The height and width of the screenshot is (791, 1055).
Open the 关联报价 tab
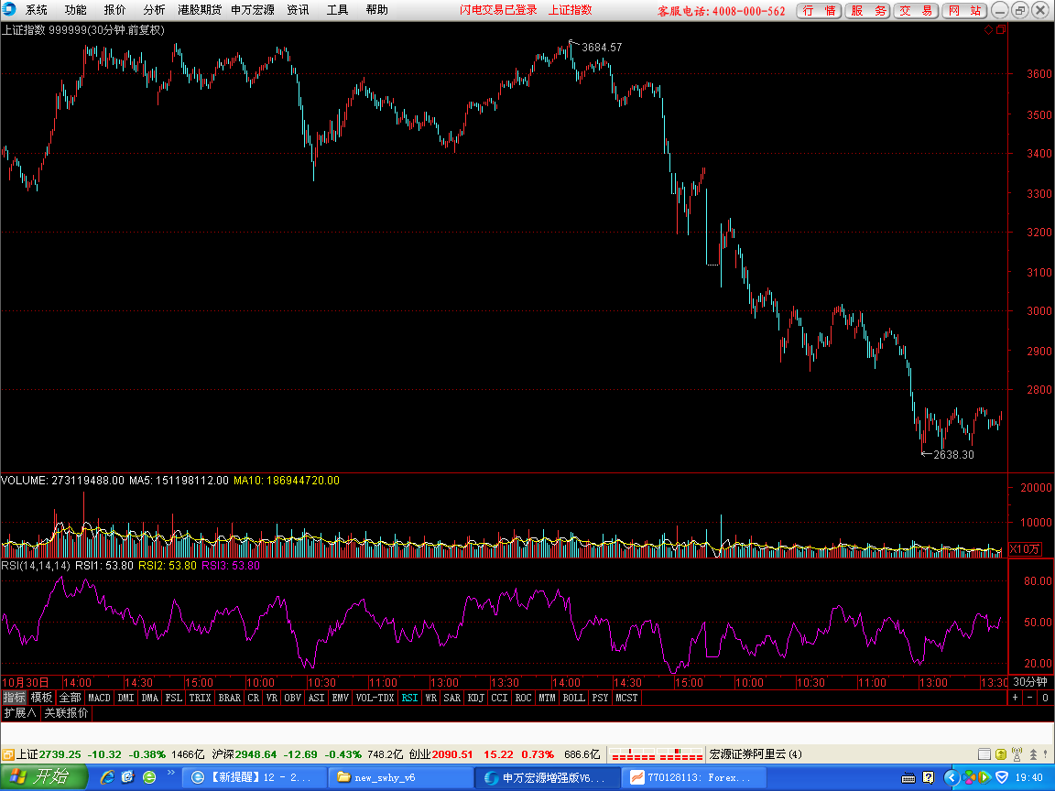click(66, 712)
